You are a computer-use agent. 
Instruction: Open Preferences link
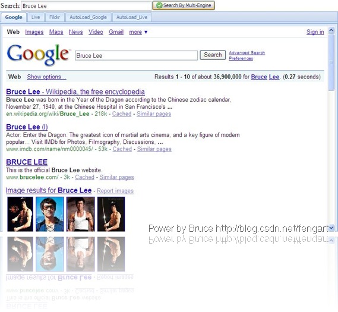241,58
